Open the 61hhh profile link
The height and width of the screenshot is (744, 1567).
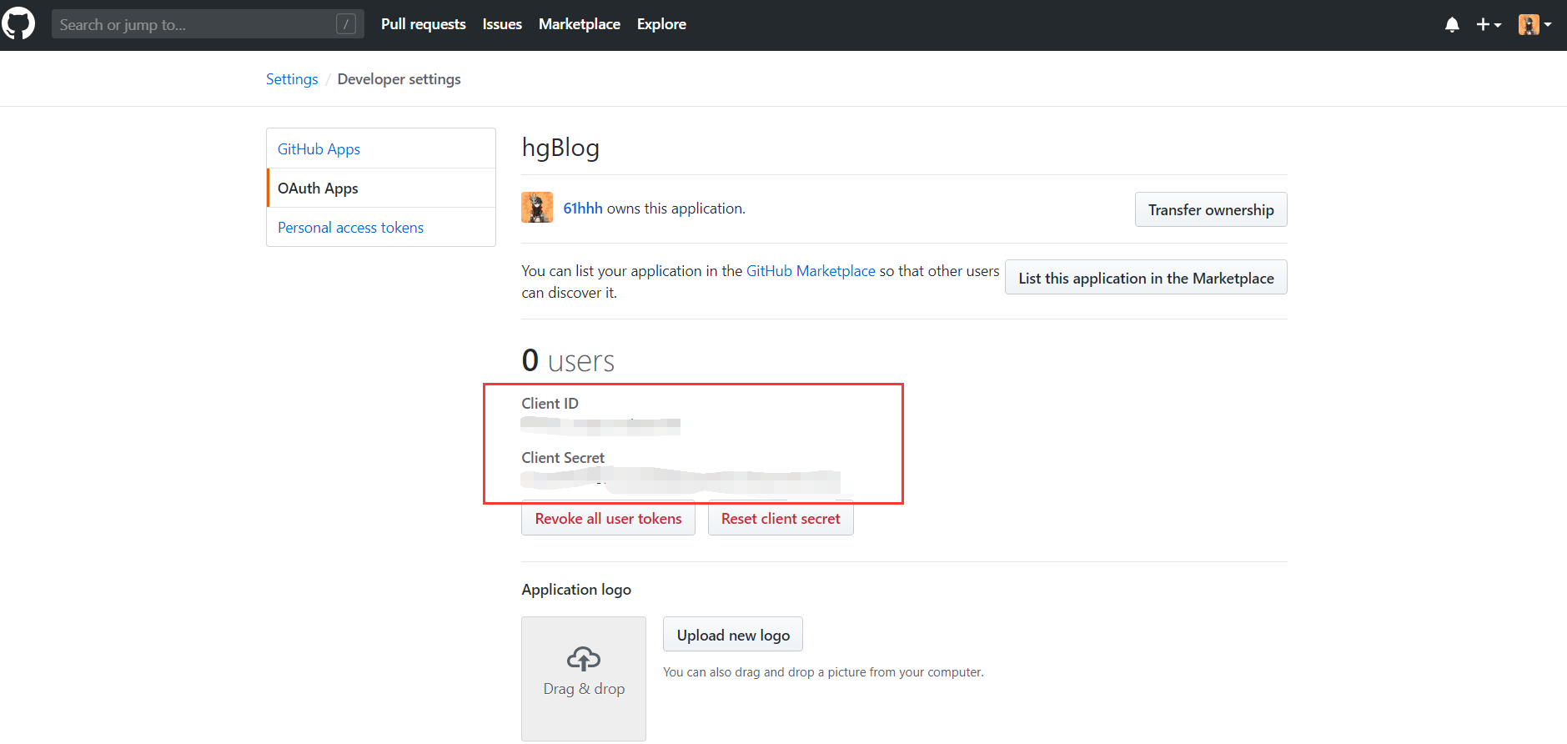[x=583, y=209]
